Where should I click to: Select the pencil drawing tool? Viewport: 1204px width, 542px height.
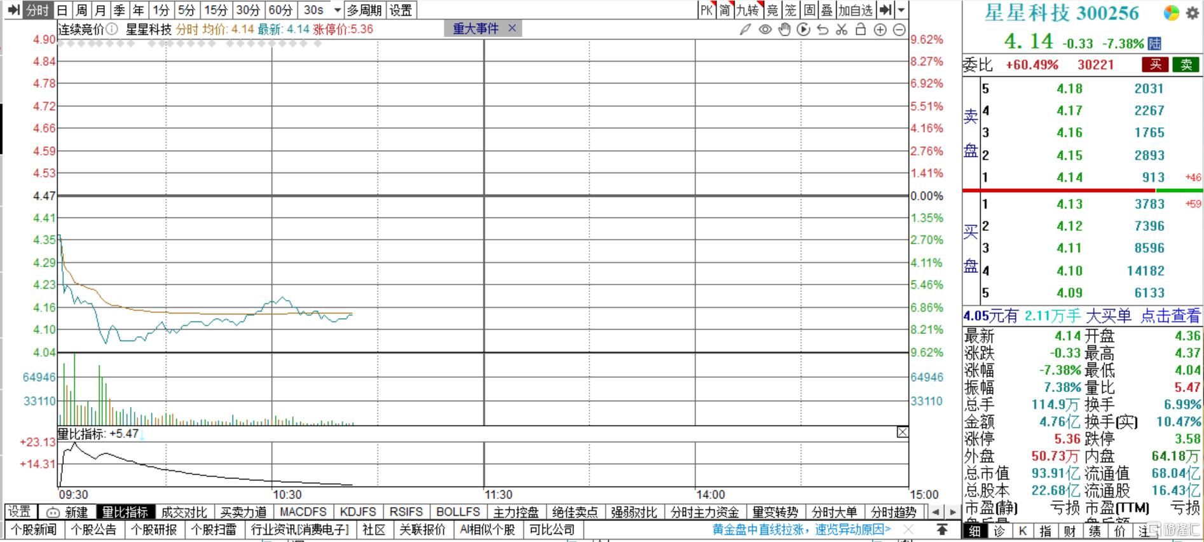tap(746, 29)
